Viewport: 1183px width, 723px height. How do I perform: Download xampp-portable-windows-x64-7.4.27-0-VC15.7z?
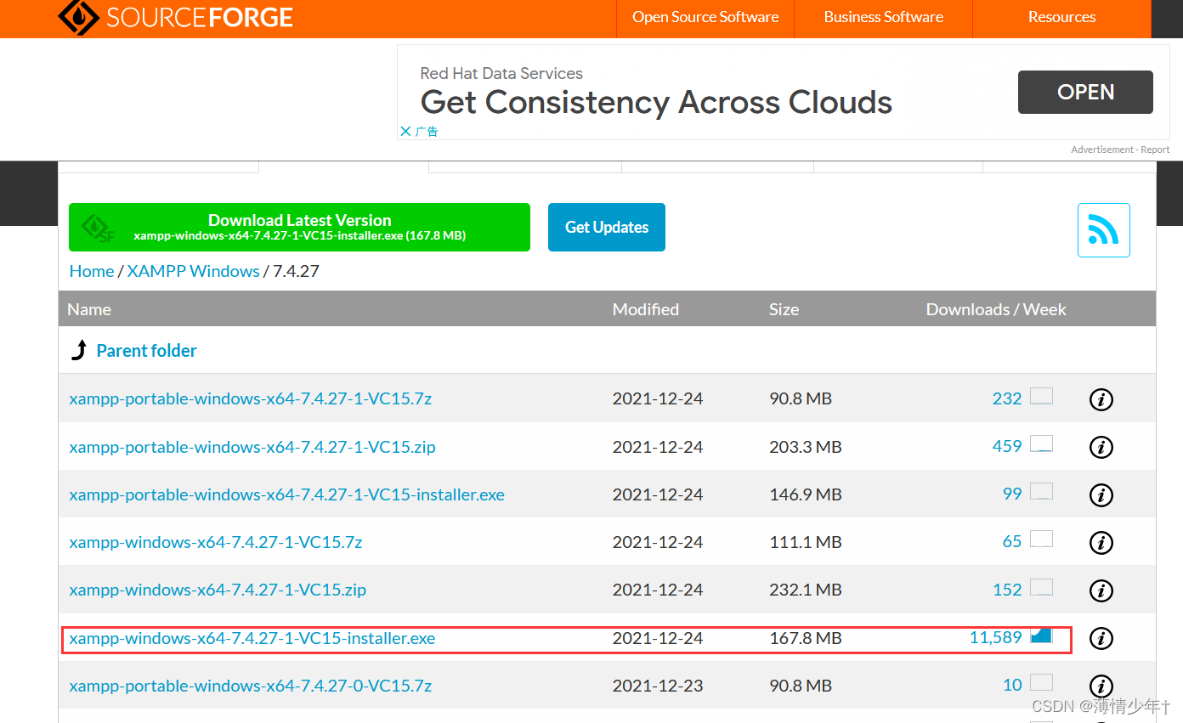pos(251,686)
